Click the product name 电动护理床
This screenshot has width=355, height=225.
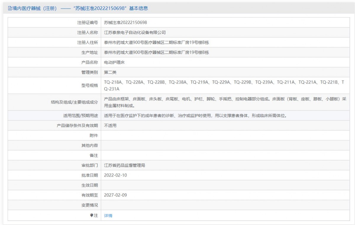114,62
